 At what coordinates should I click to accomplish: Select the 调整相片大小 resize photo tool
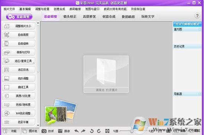coord(19,26)
